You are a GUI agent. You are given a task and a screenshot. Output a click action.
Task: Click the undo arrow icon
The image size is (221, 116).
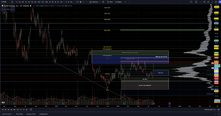(125, 2)
